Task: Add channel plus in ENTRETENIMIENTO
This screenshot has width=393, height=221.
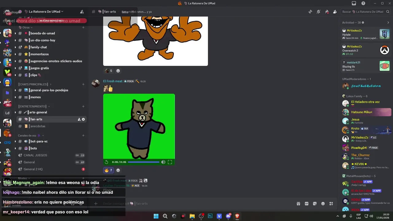Action: pos(83,107)
